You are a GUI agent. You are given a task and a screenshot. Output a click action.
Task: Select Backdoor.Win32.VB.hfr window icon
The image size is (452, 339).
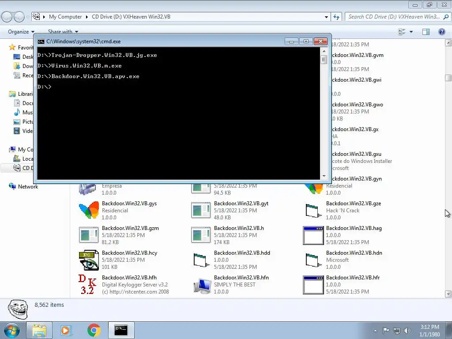313,285
